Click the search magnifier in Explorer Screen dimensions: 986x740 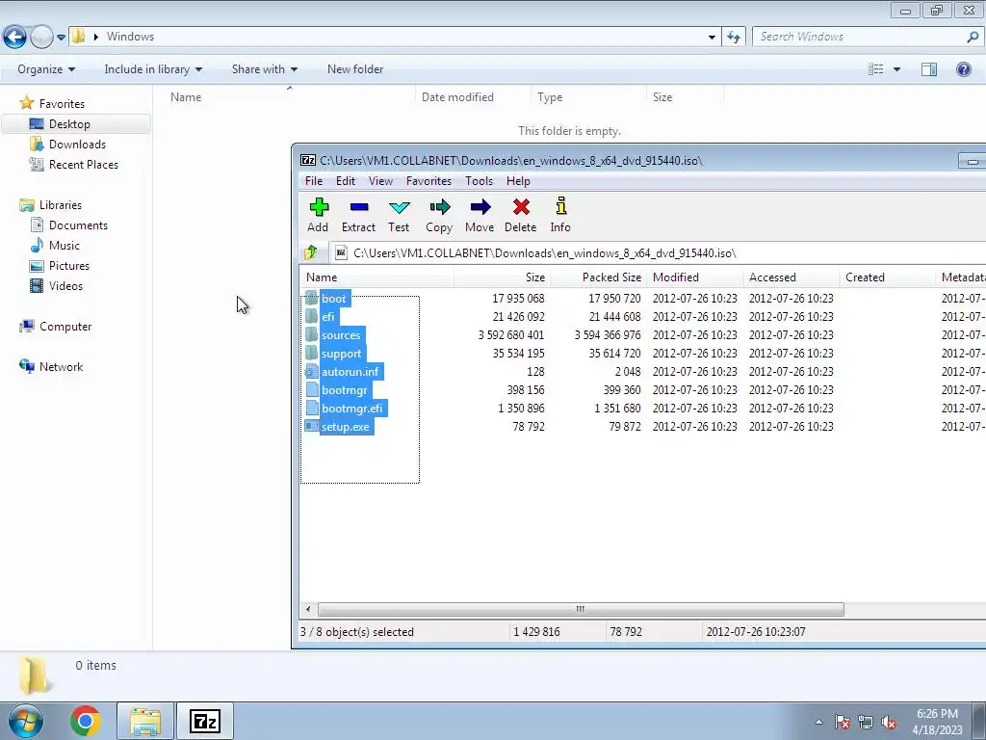point(973,38)
